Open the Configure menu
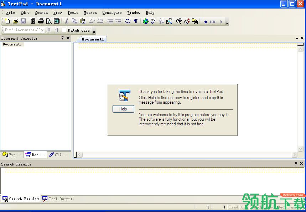The height and width of the screenshot is (212, 306). coord(112,13)
